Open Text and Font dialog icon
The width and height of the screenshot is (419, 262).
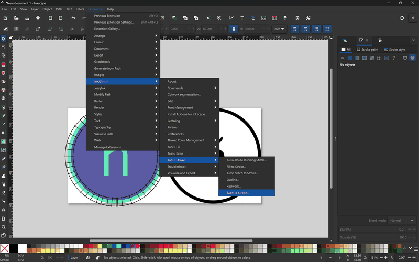(242, 18)
